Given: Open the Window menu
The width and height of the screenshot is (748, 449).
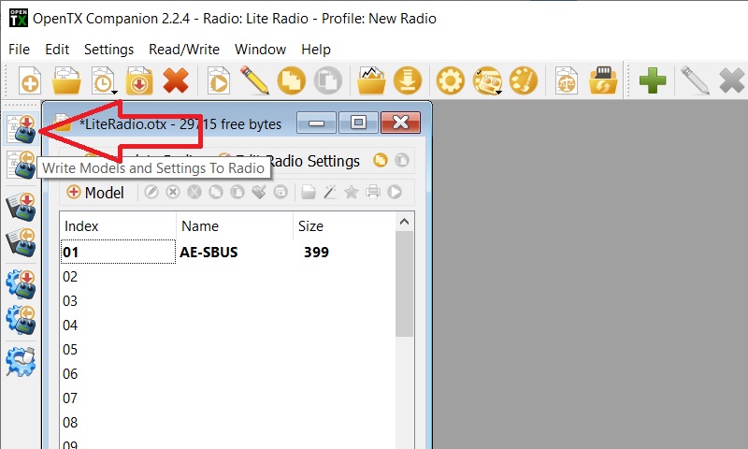Looking at the screenshot, I should 260,50.
